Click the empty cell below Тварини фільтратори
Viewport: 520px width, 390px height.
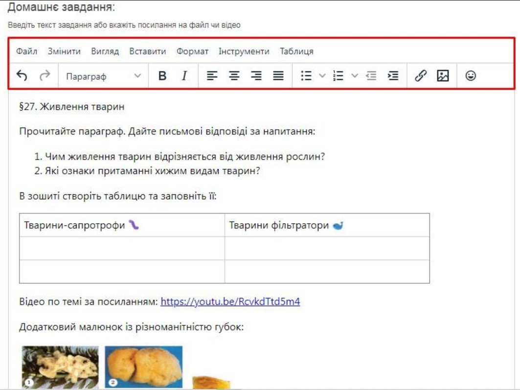tap(327, 249)
